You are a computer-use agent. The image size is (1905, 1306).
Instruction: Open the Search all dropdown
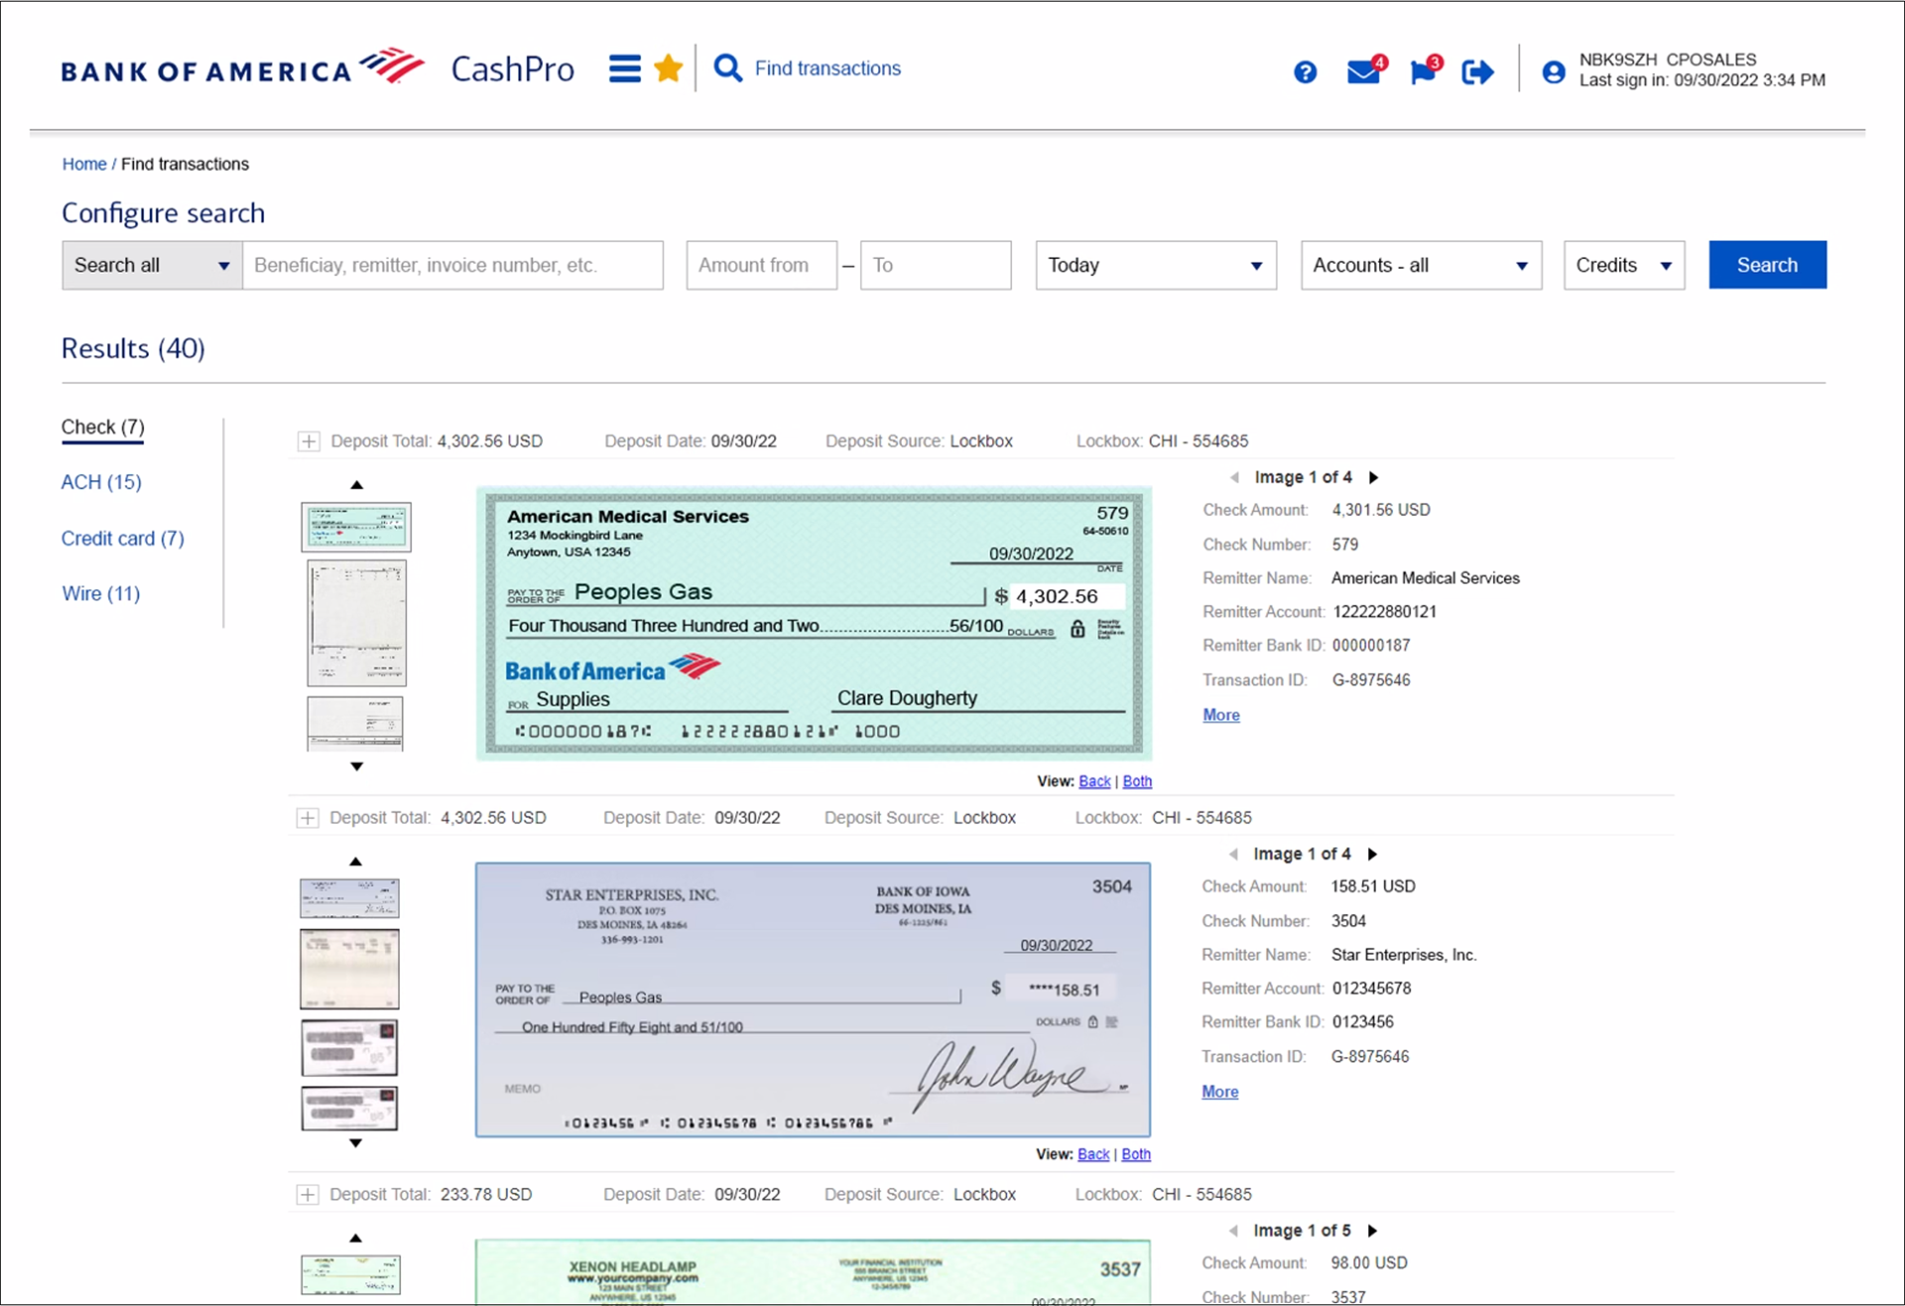(x=152, y=265)
